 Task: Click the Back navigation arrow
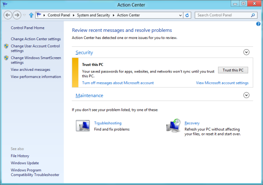click(x=8, y=15)
